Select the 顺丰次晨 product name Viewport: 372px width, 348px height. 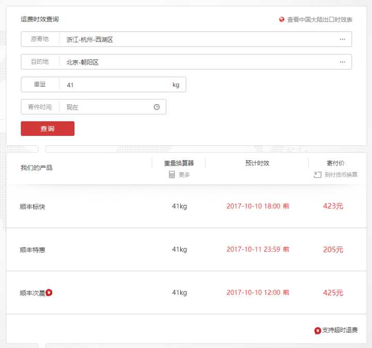click(32, 293)
